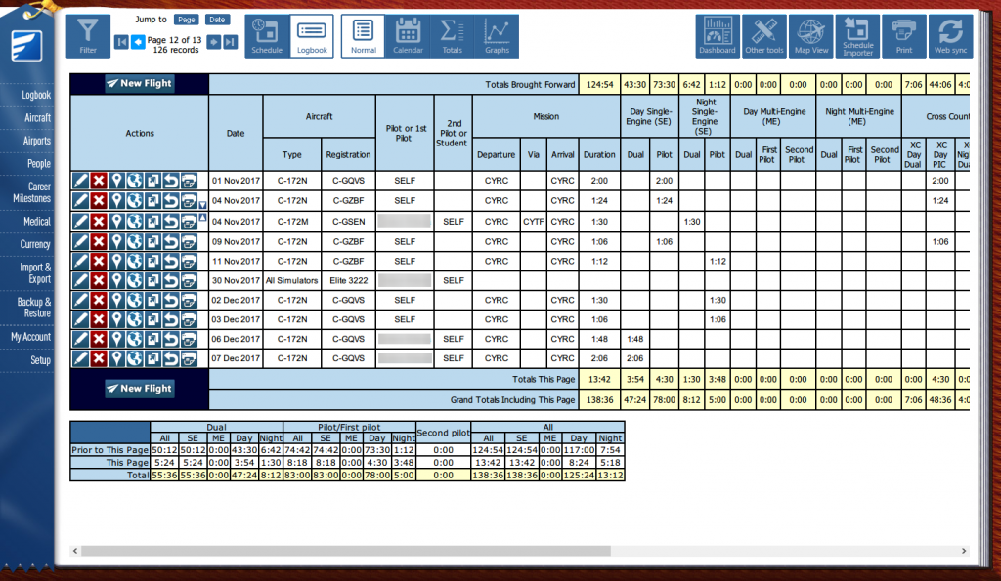Move the 04 Nov C-GZBF entry down
Screen dimensions: 1001x581
click(x=201, y=205)
